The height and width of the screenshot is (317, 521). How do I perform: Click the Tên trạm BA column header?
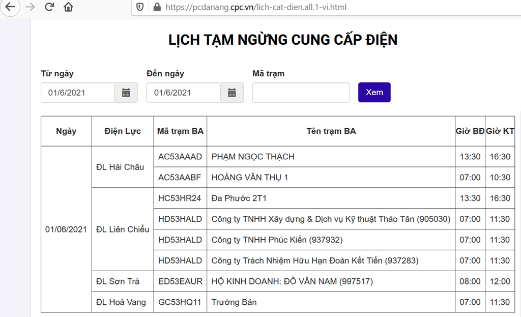tap(331, 131)
